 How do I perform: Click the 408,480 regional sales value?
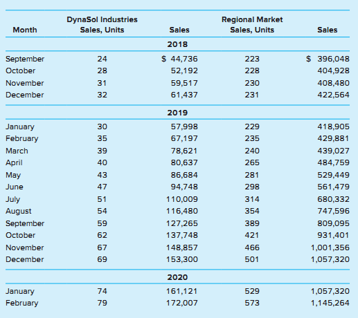pos(333,83)
